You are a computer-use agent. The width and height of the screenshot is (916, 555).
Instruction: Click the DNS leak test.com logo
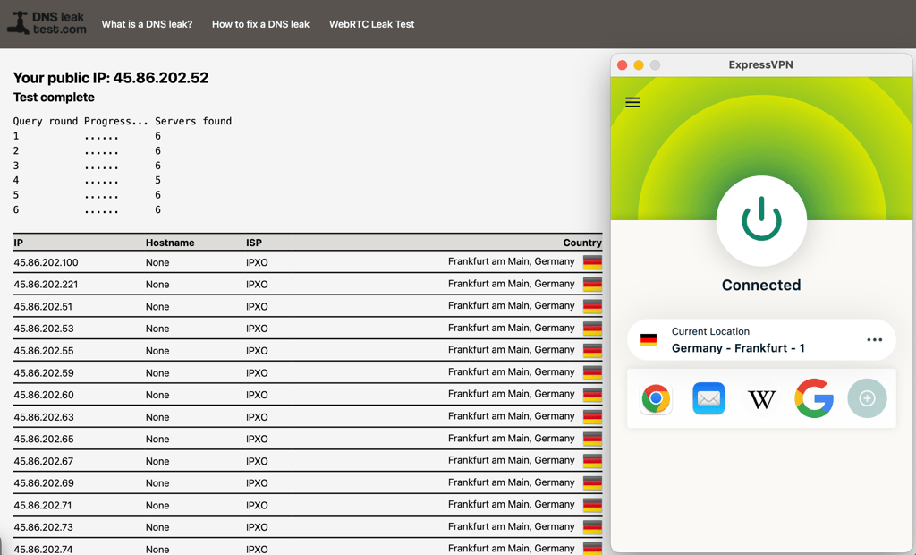point(47,22)
